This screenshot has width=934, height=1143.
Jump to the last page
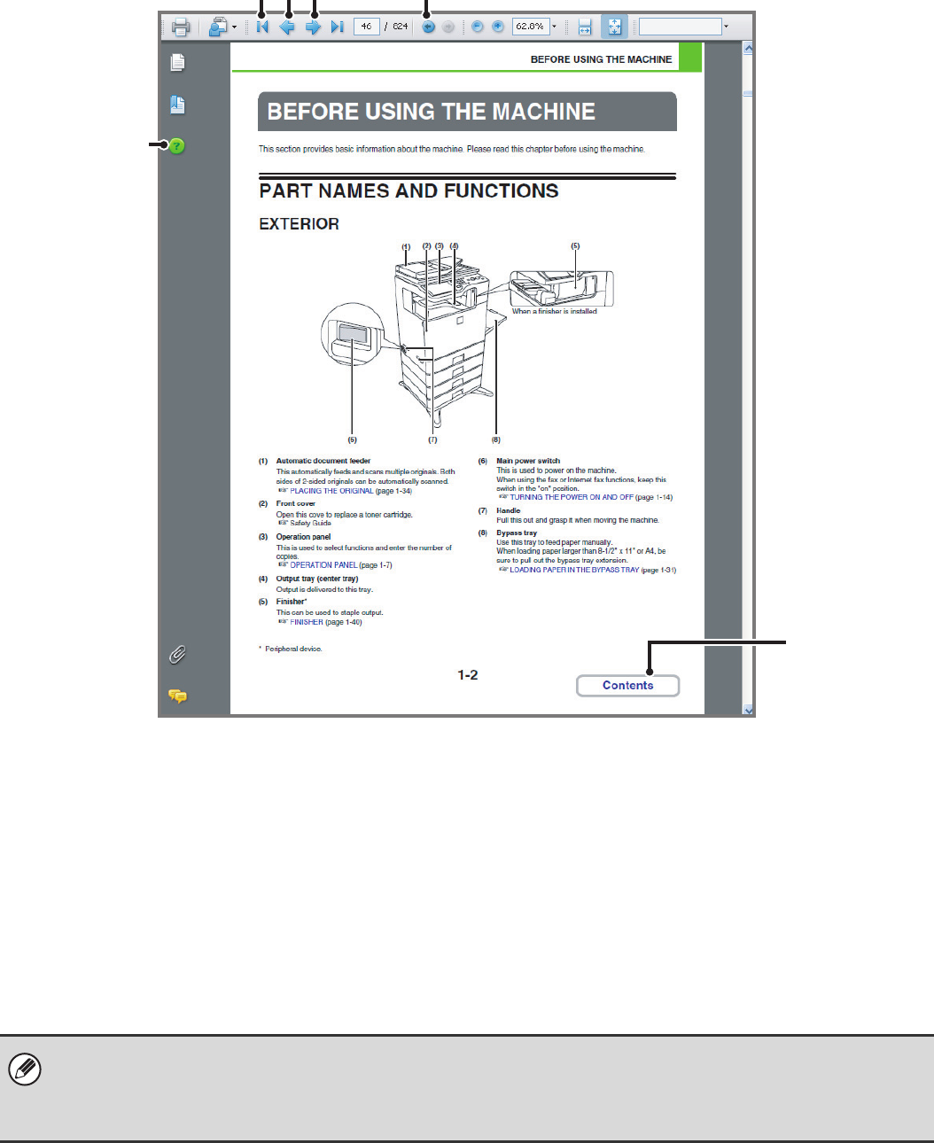[x=337, y=27]
